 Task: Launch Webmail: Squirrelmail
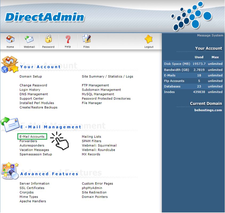click(x=99, y=145)
